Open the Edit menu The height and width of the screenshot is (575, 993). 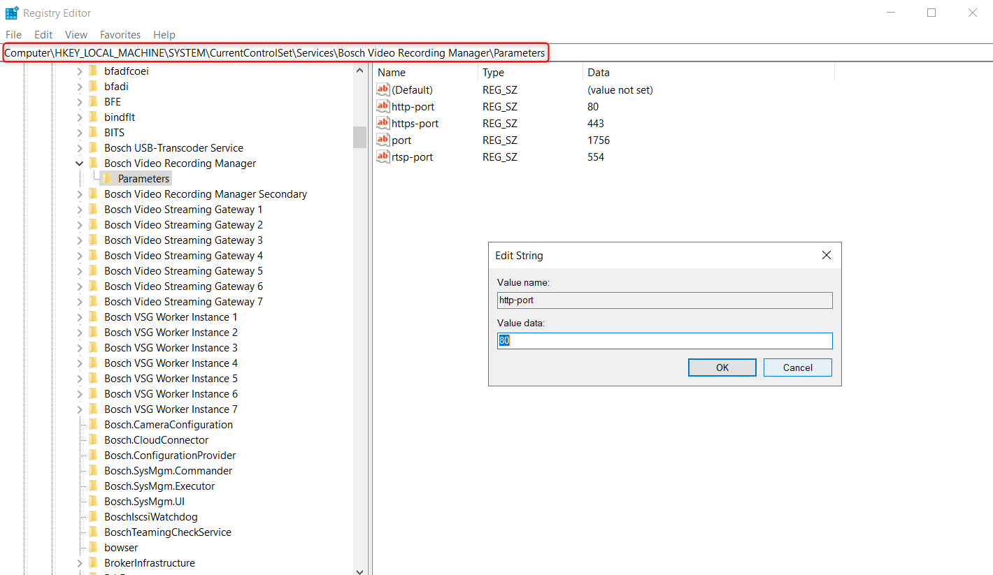click(x=43, y=34)
